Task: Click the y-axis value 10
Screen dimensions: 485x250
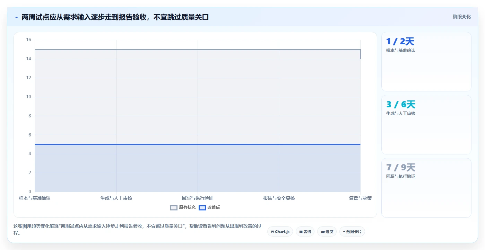Action: pyautogui.click(x=28, y=97)
